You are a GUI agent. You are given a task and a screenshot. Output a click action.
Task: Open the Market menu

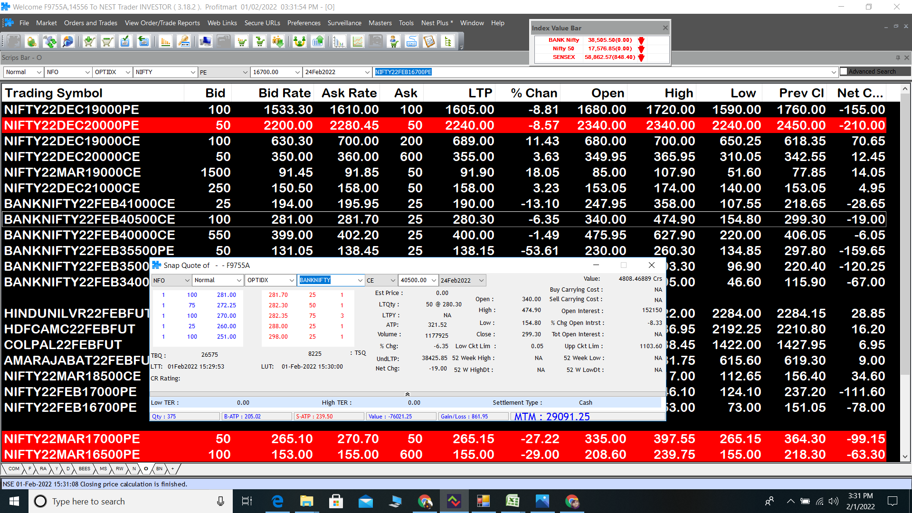tap(46, 23)
